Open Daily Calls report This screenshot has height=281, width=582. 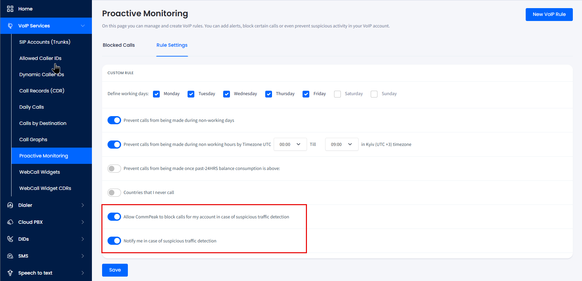(x=32, y=107)
